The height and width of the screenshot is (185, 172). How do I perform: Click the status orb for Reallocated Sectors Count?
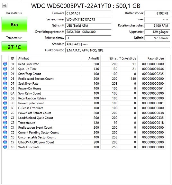tap(5, 79)
